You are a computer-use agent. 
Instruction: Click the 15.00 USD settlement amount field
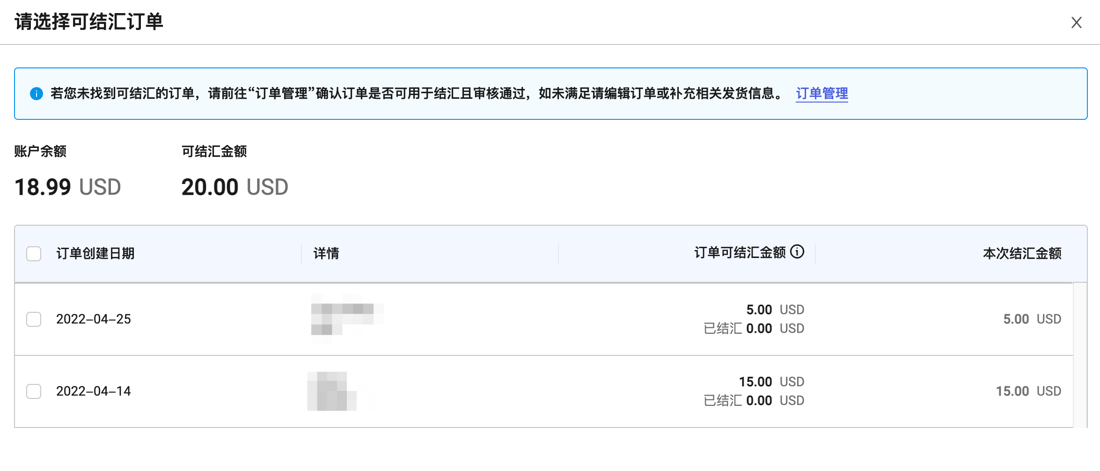pyautogui.click(x=1028, y=391)
